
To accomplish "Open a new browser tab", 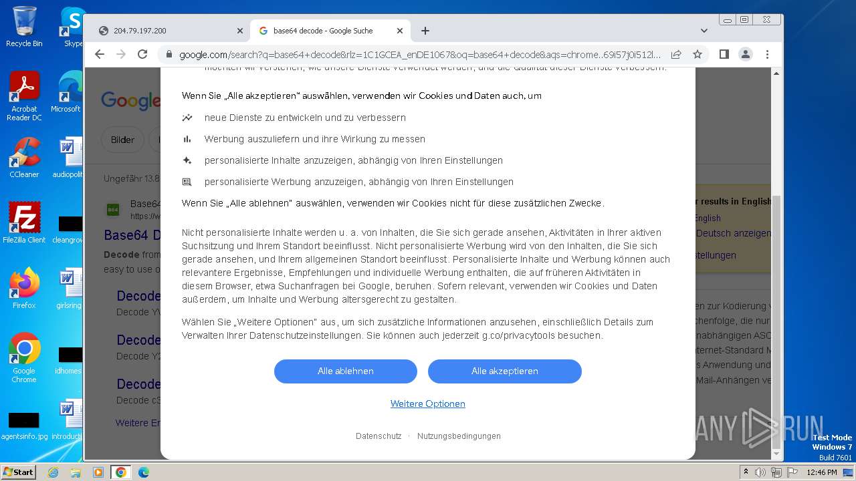I will [x=425, y=31].
